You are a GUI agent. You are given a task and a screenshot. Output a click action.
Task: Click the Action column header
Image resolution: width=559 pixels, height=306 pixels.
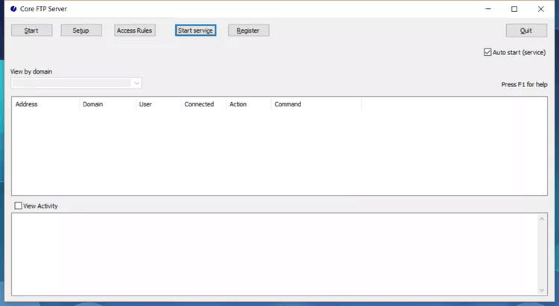(247, 104)
